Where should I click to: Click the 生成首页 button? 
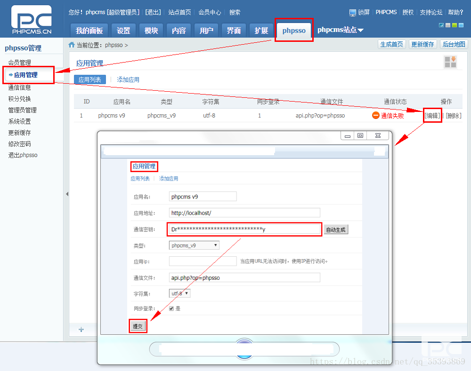point(392,44)
